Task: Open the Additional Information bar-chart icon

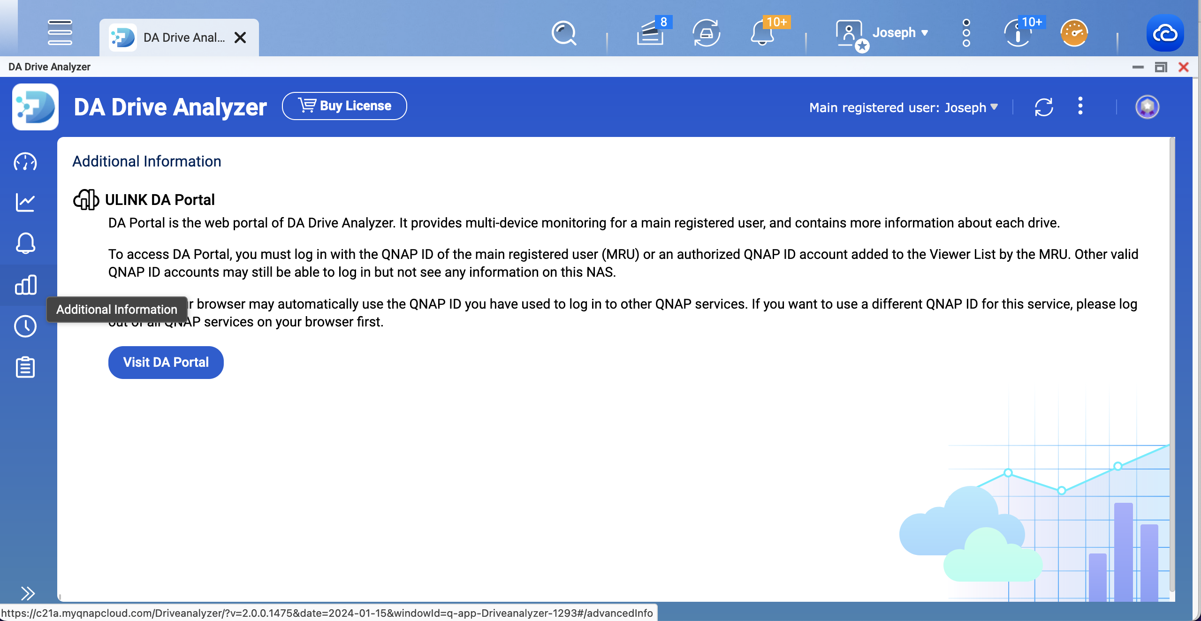Action: click(x=26, y=285)
